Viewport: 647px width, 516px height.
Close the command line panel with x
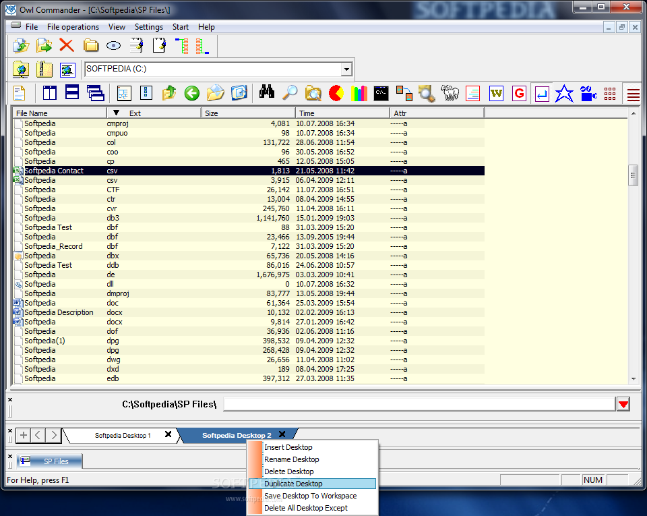point(10,399)
